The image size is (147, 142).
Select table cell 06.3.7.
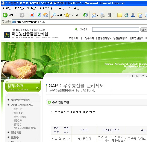point(67,138)
